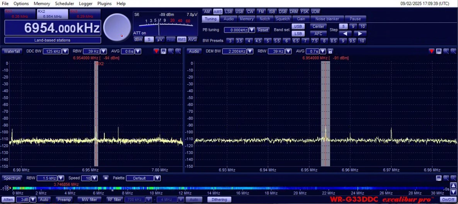The image size is (458, 204).
Task: Select bandwidth preset 6.5
Action: [x=296, y=41]
